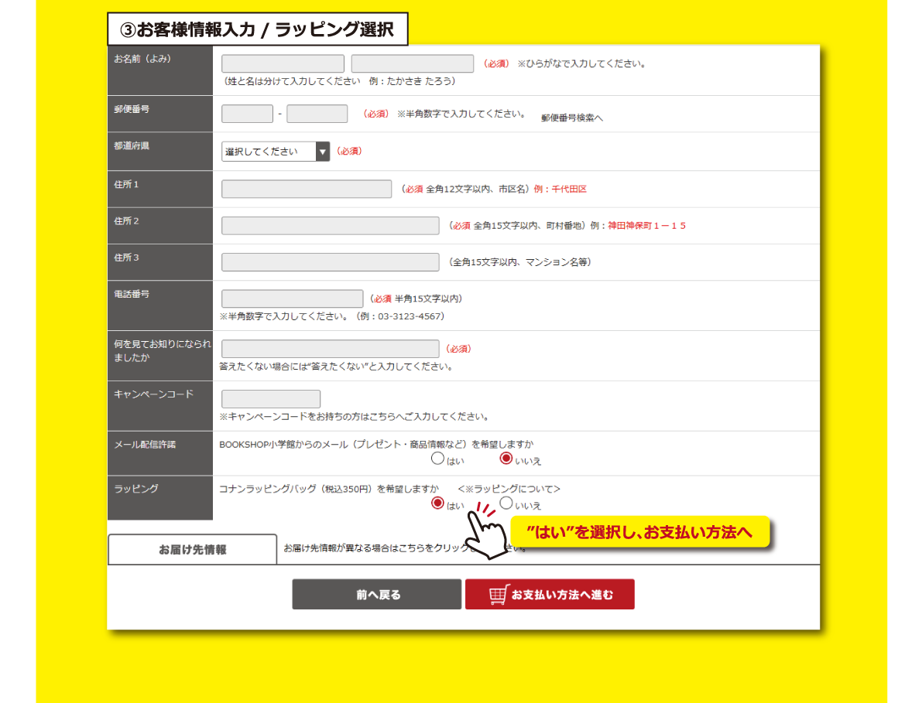The height and width of the screenshot is (703, 922).
Task: Click the 電話番号 phone input field
Action: [292, 299]
